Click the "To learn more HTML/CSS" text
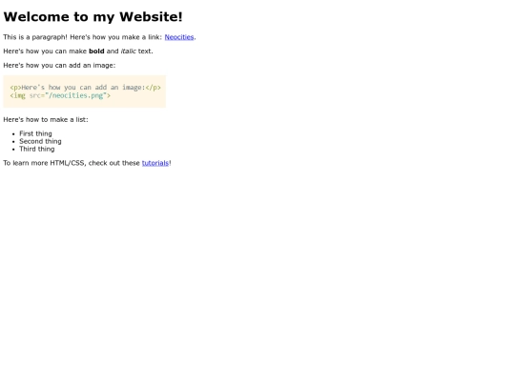Screen dimensions: 515x386 (x=45, y=163)
